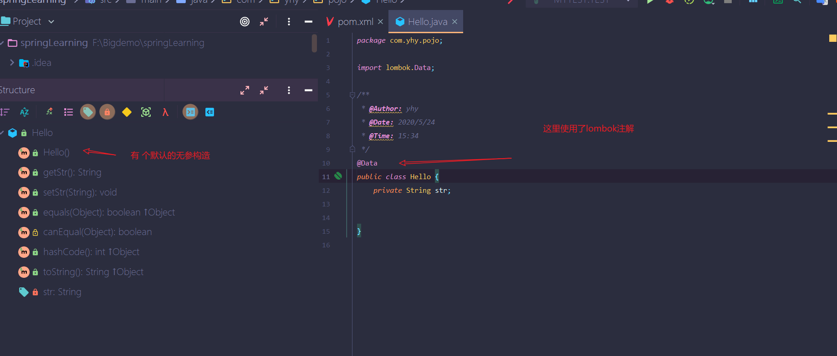Close the Hello.java tab
The width and height of the screenshot is (837, 356).
coord(454,22)
